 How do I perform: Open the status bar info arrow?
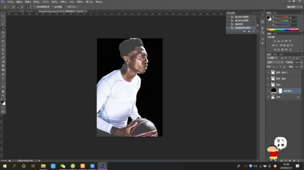[x=39, y=161]
